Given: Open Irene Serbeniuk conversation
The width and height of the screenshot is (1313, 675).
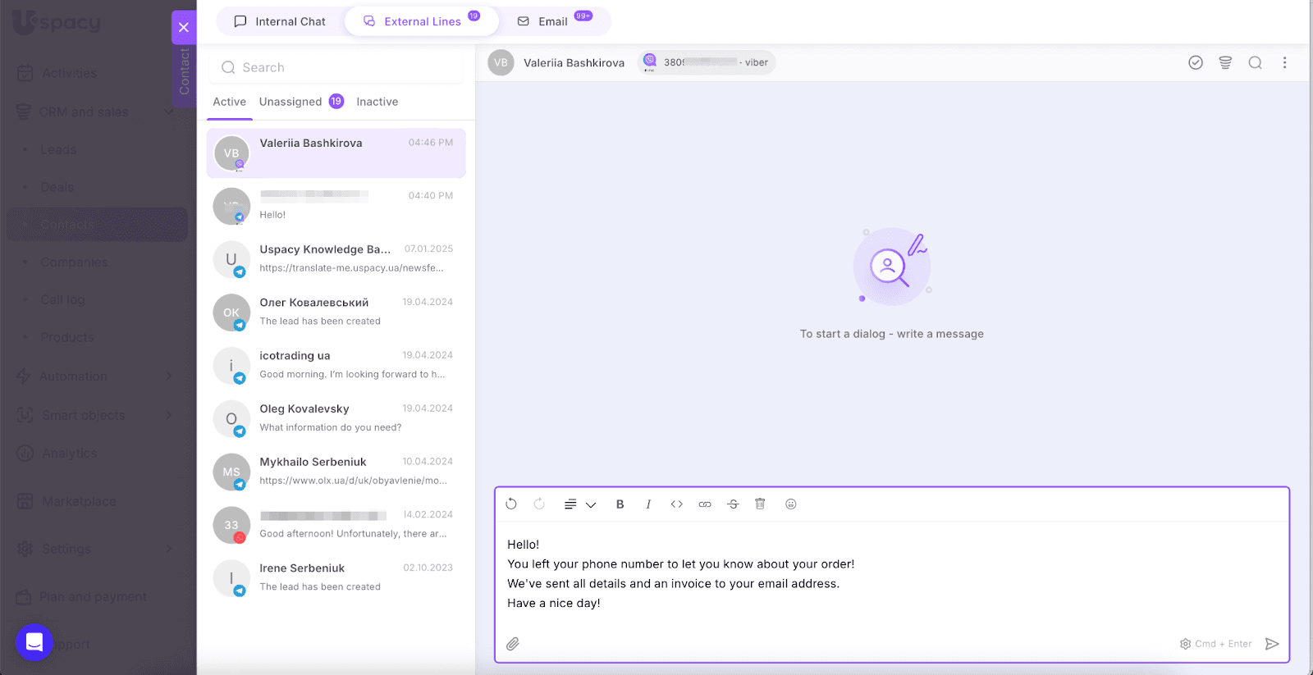Looking at the screenshot, I should (336, 578).
